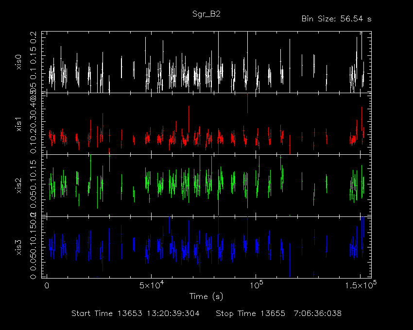The image size is (413, 330).
Task: Click the Start Time 13653 13:20:39:304 text
Action: pos(136,313)
